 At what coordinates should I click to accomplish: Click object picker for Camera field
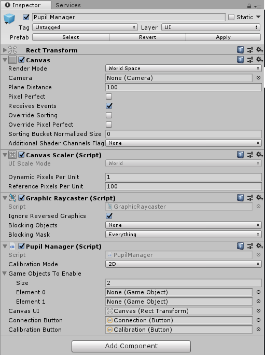(x=258, y=78)
